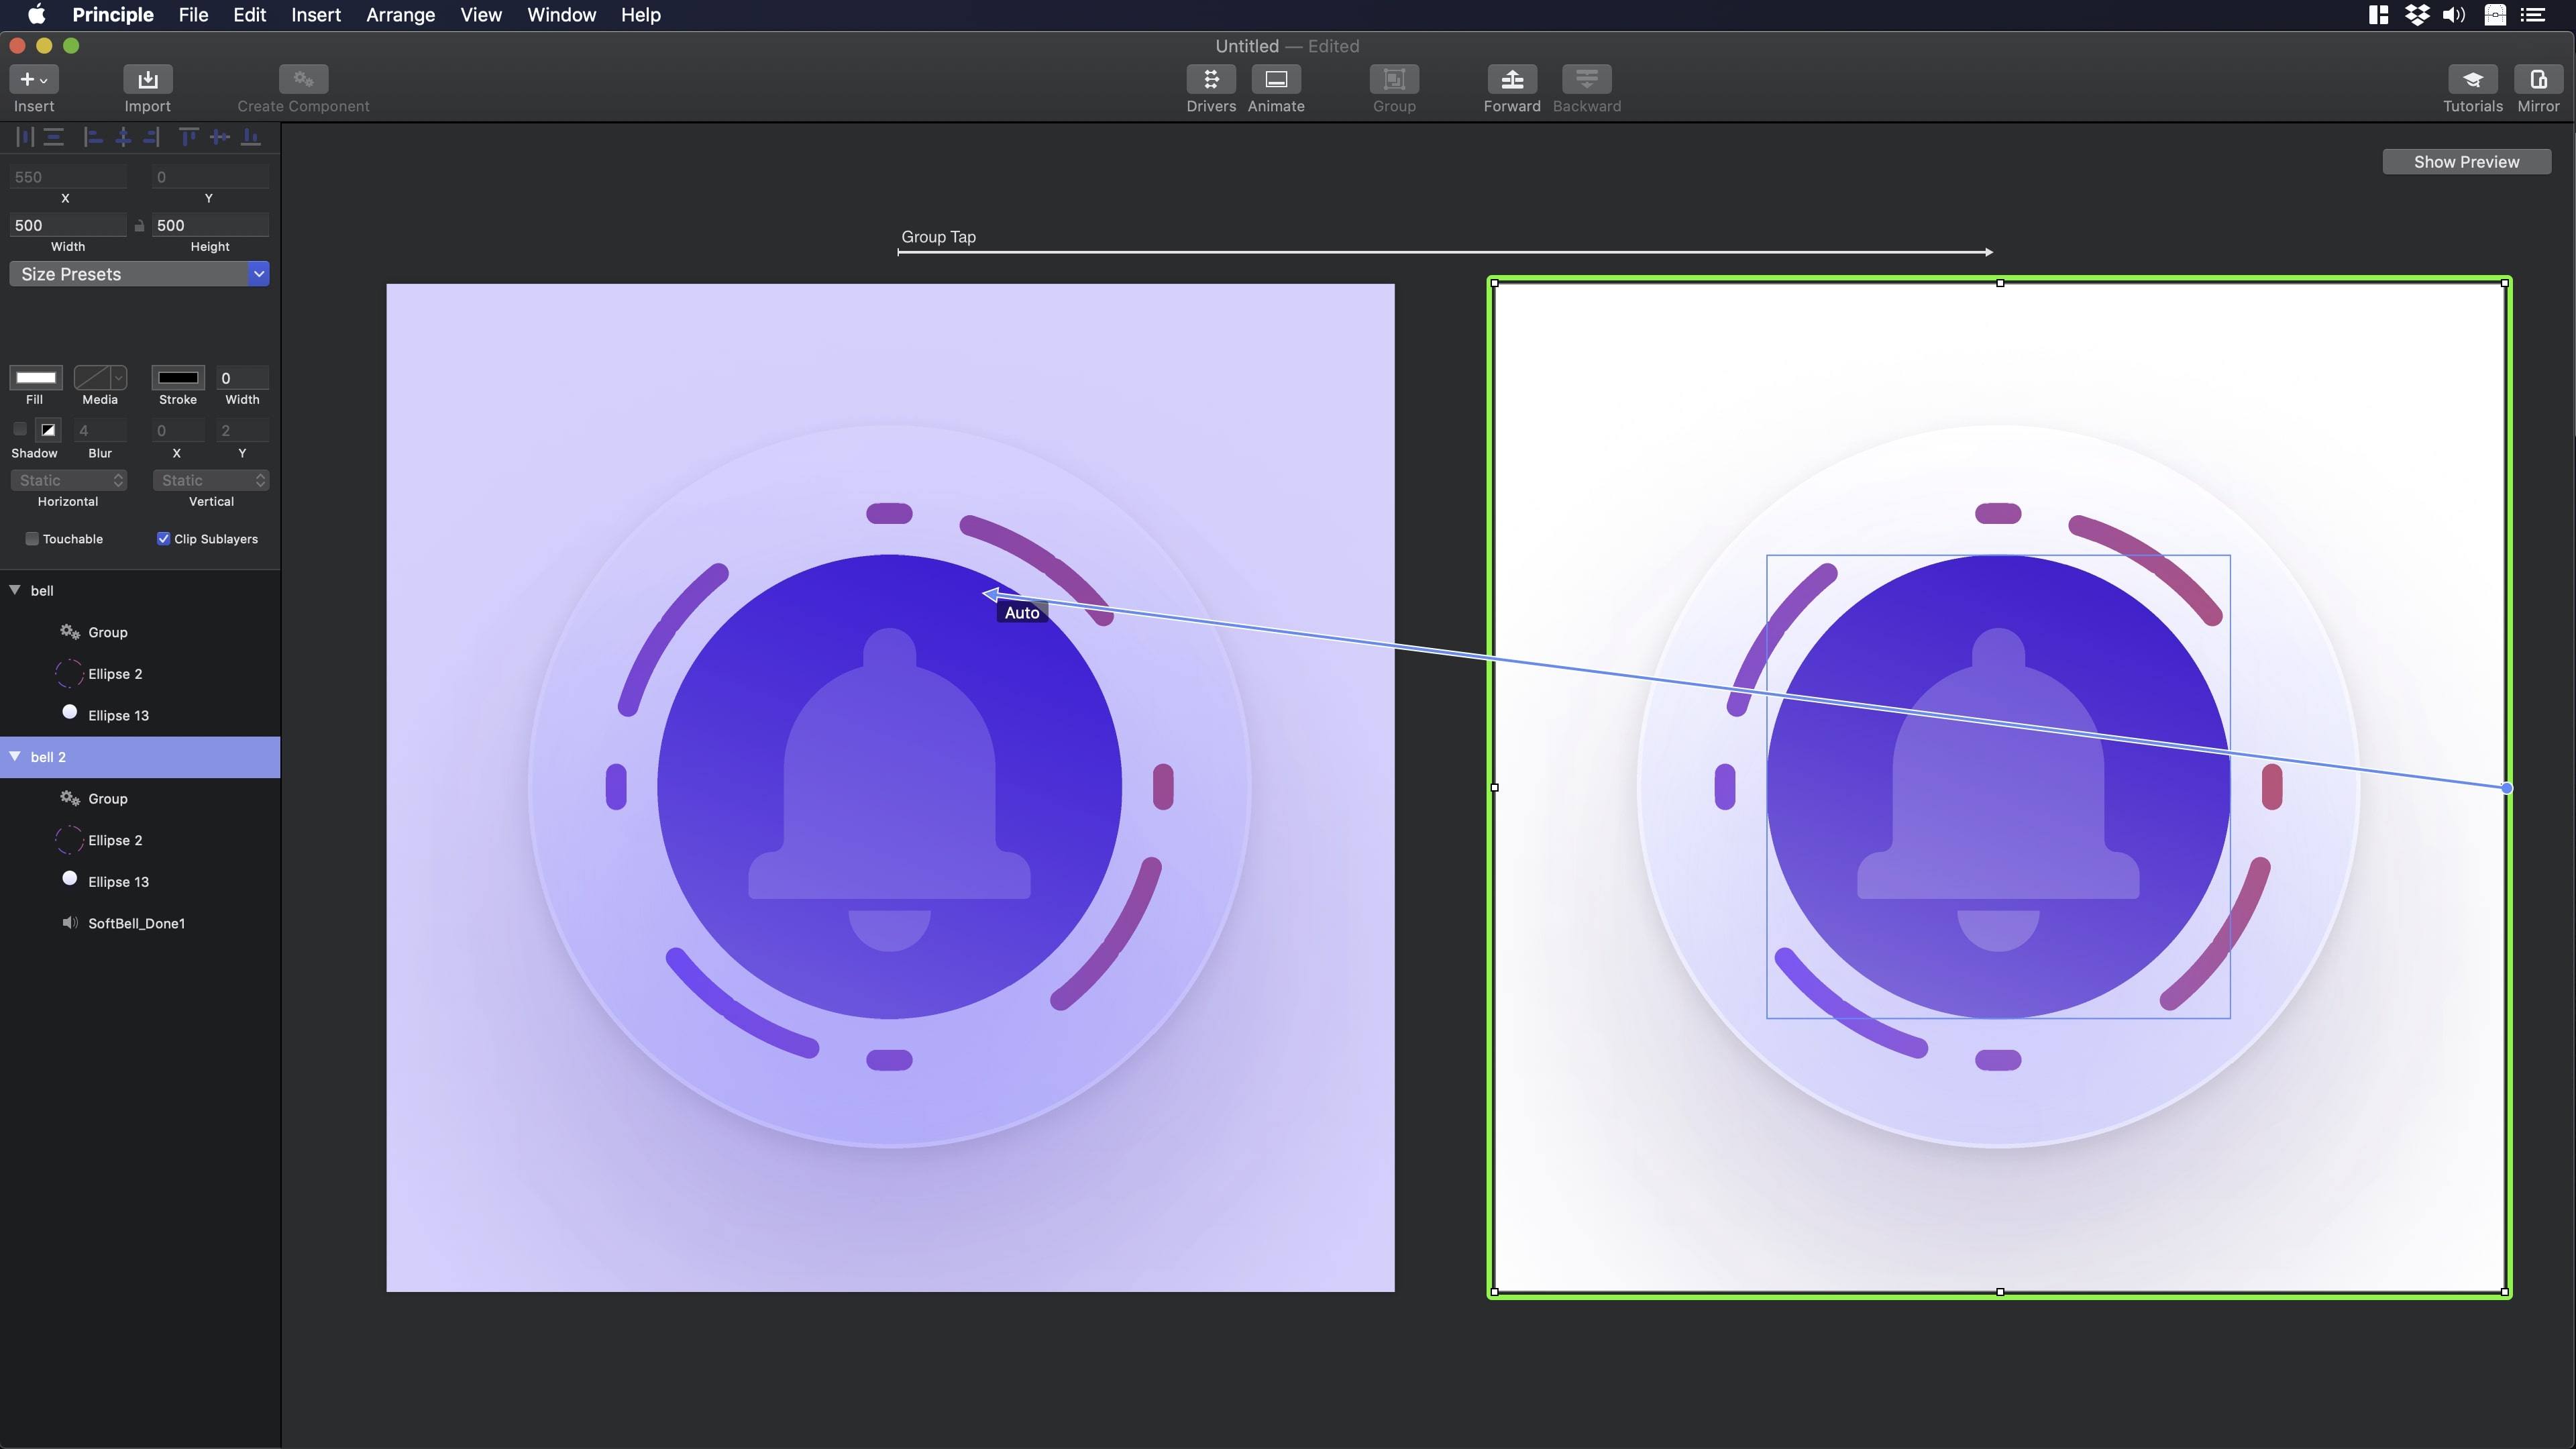Open the Animate panel

(x=1275, y=80)
